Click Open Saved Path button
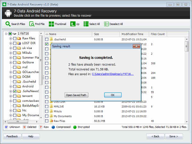This screenshot has height=144, width=192. click(x=76, y=95)
